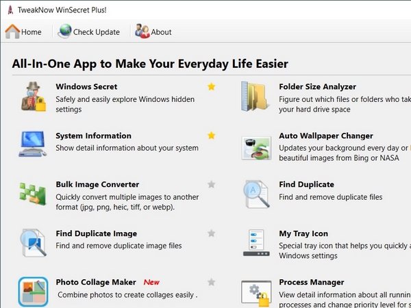The height and width of the screenshot is (308, 411).
Task: Open the Auto Wallpaper Changer title link
Action: coord(326,136)
